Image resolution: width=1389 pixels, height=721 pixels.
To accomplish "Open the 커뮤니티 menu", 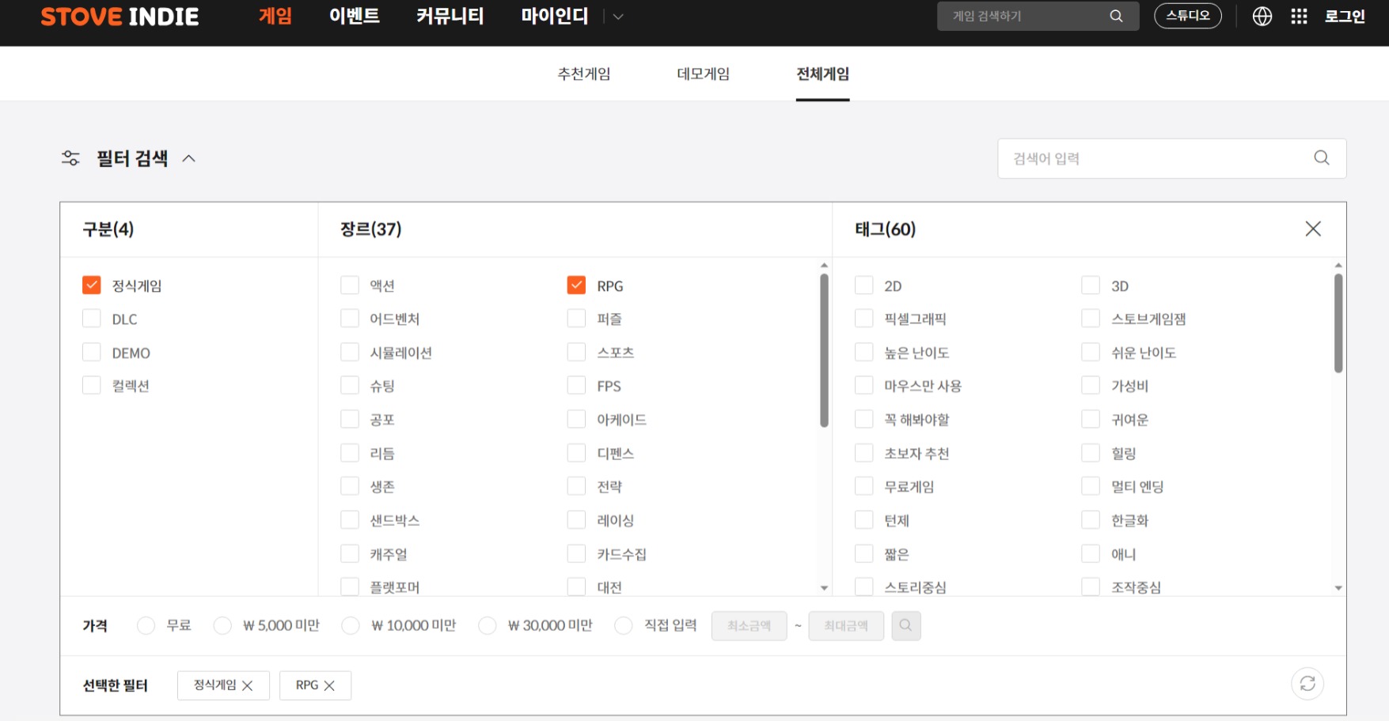I will 450,17.
